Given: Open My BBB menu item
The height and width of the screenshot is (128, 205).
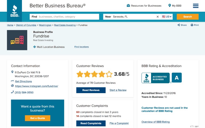Looking at the screenshot, I should (x=177, y=6).
